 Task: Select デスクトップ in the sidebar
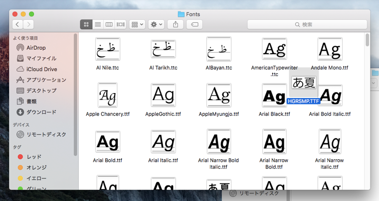[36, 91]
